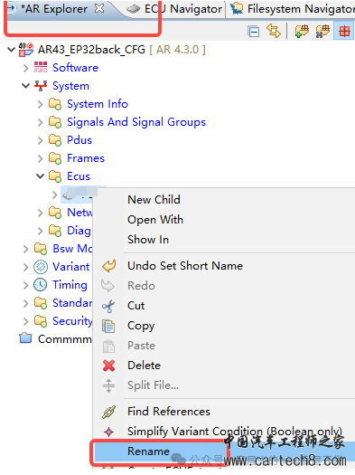This screenshot has height=475, width=355.
Task: Select Cut from the context menu
Action: 136,306
